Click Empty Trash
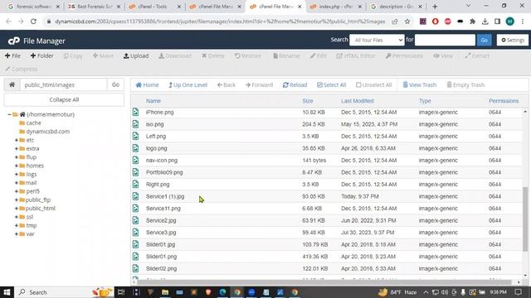This screenshot has height=298, width=531. 465,84
